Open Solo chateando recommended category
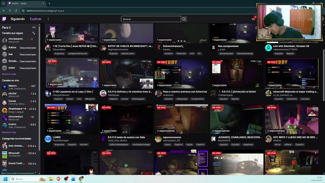Screen dimensions: 325x183 click(19, 146)
